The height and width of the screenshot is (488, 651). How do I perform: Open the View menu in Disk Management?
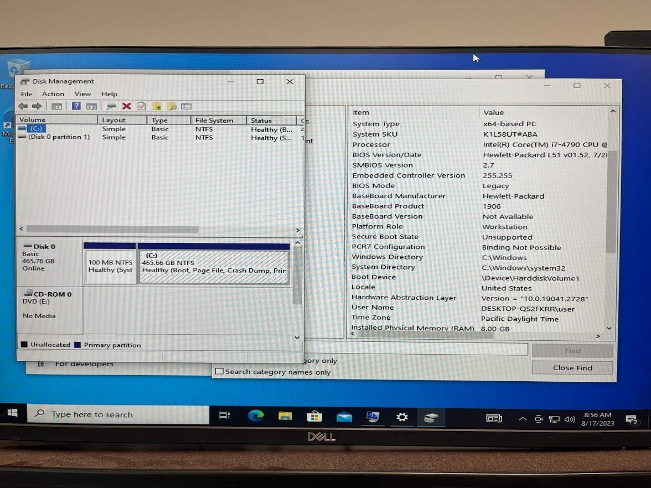point(82,94)
